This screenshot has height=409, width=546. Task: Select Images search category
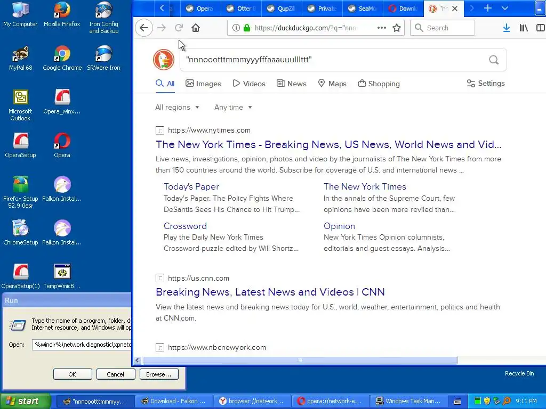click(203, 84)
